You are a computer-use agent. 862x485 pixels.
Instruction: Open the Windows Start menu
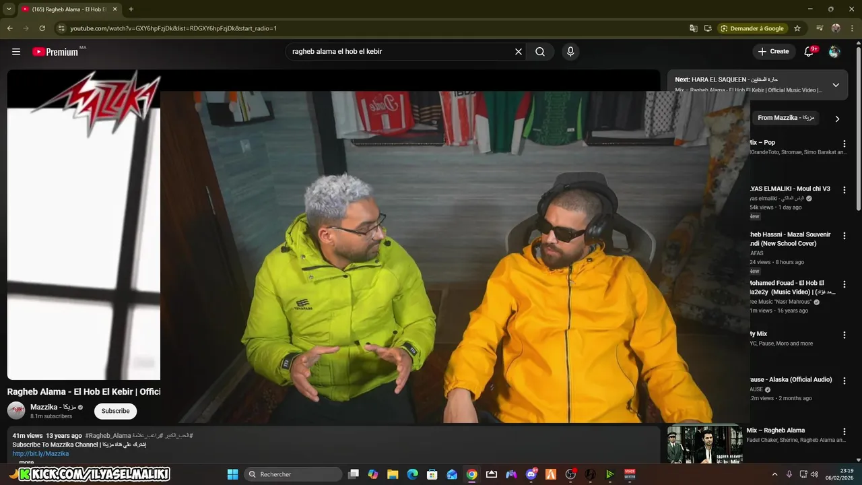pos(232,474)
